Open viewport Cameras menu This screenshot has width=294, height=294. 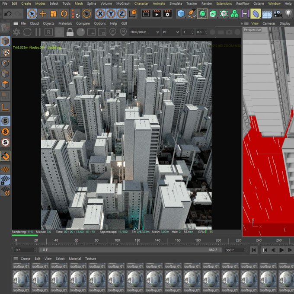(269, 23)
